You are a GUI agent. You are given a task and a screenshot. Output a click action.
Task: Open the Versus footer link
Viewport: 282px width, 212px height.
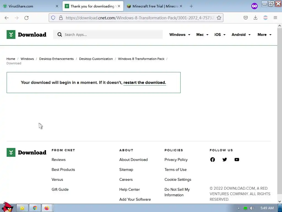point(57,179)
